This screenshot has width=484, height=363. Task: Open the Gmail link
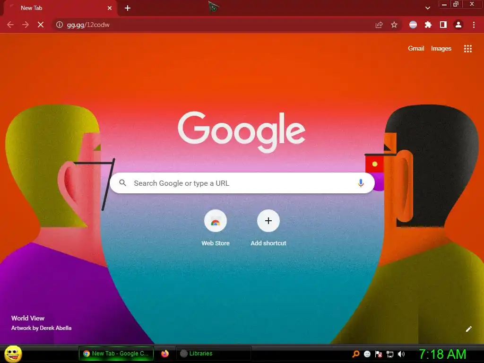pos(416,49)
